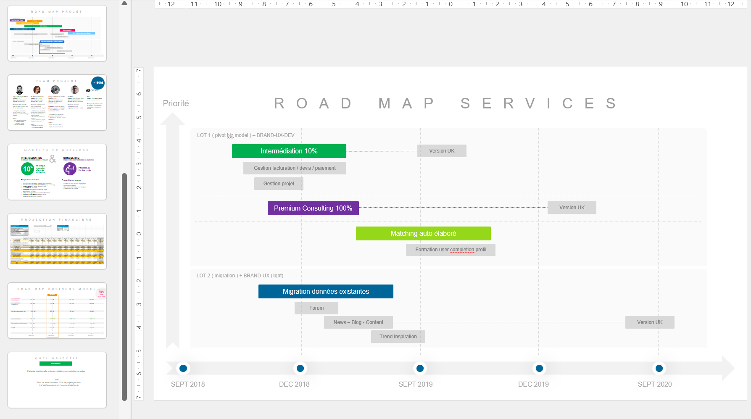
Task: Open the TEAM PROJECT slide thumbnail
Action: [57, 103]
